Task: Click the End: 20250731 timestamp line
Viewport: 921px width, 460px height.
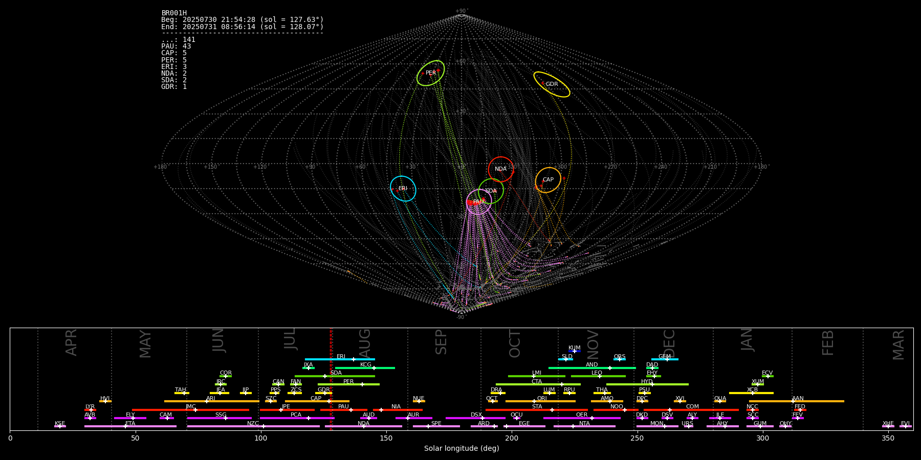Action: [x=243, y=27]
